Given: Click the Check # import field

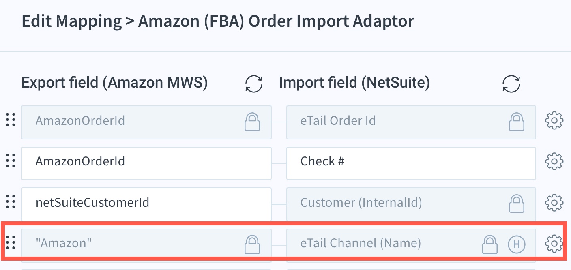Looking at the screenshot, I should click(x=411, y=162).
